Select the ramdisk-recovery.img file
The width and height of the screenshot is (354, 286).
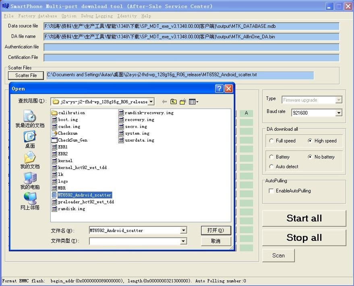[146, 113]
